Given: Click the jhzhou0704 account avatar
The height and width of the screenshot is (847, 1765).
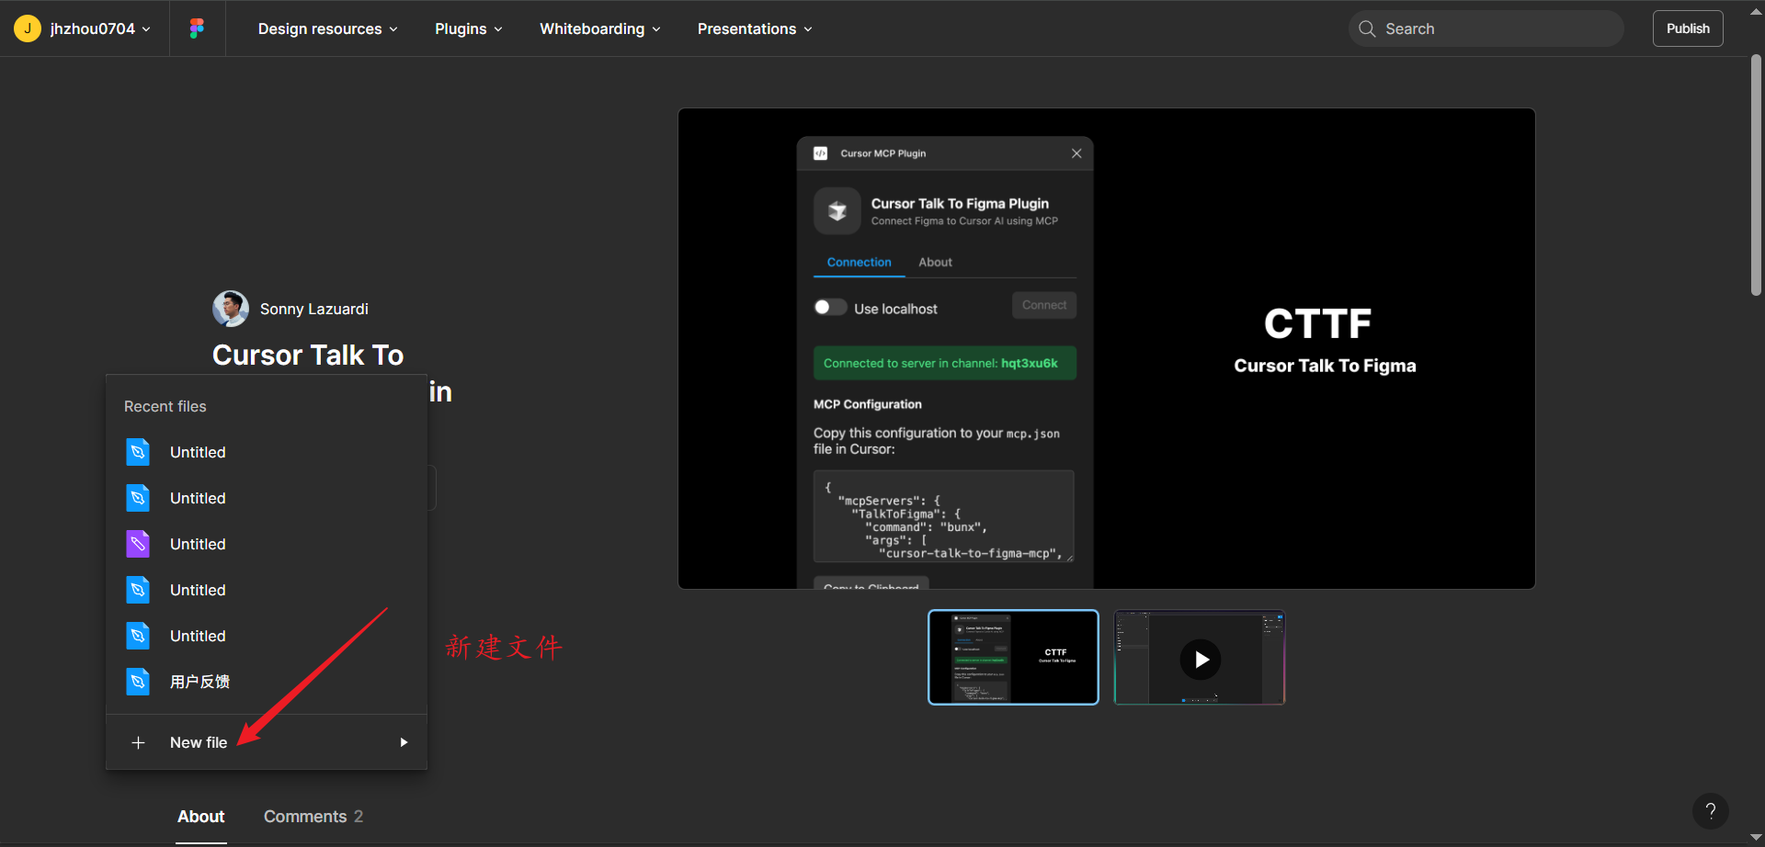Looking at the screenshot, I should 28,28.
